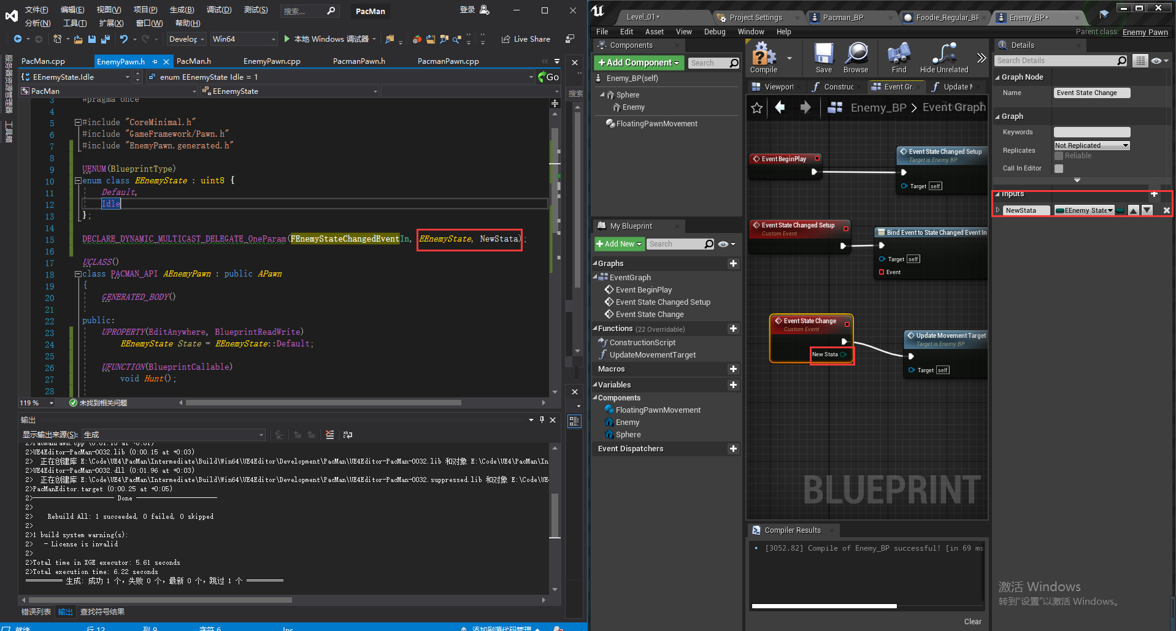Screen dimensions: 1176x631
Task: Click the favorite star icon near graph navigation
Action: click(x=756, y=107)
